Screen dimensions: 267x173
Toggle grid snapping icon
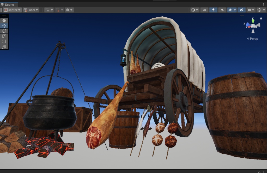57,10
